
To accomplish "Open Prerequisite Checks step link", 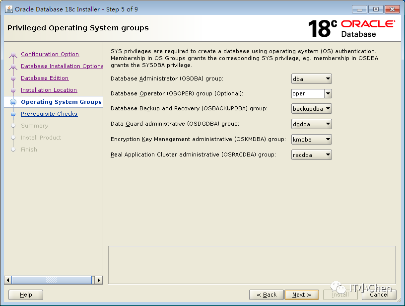I will pyautogui.click(x=49, y=114).
